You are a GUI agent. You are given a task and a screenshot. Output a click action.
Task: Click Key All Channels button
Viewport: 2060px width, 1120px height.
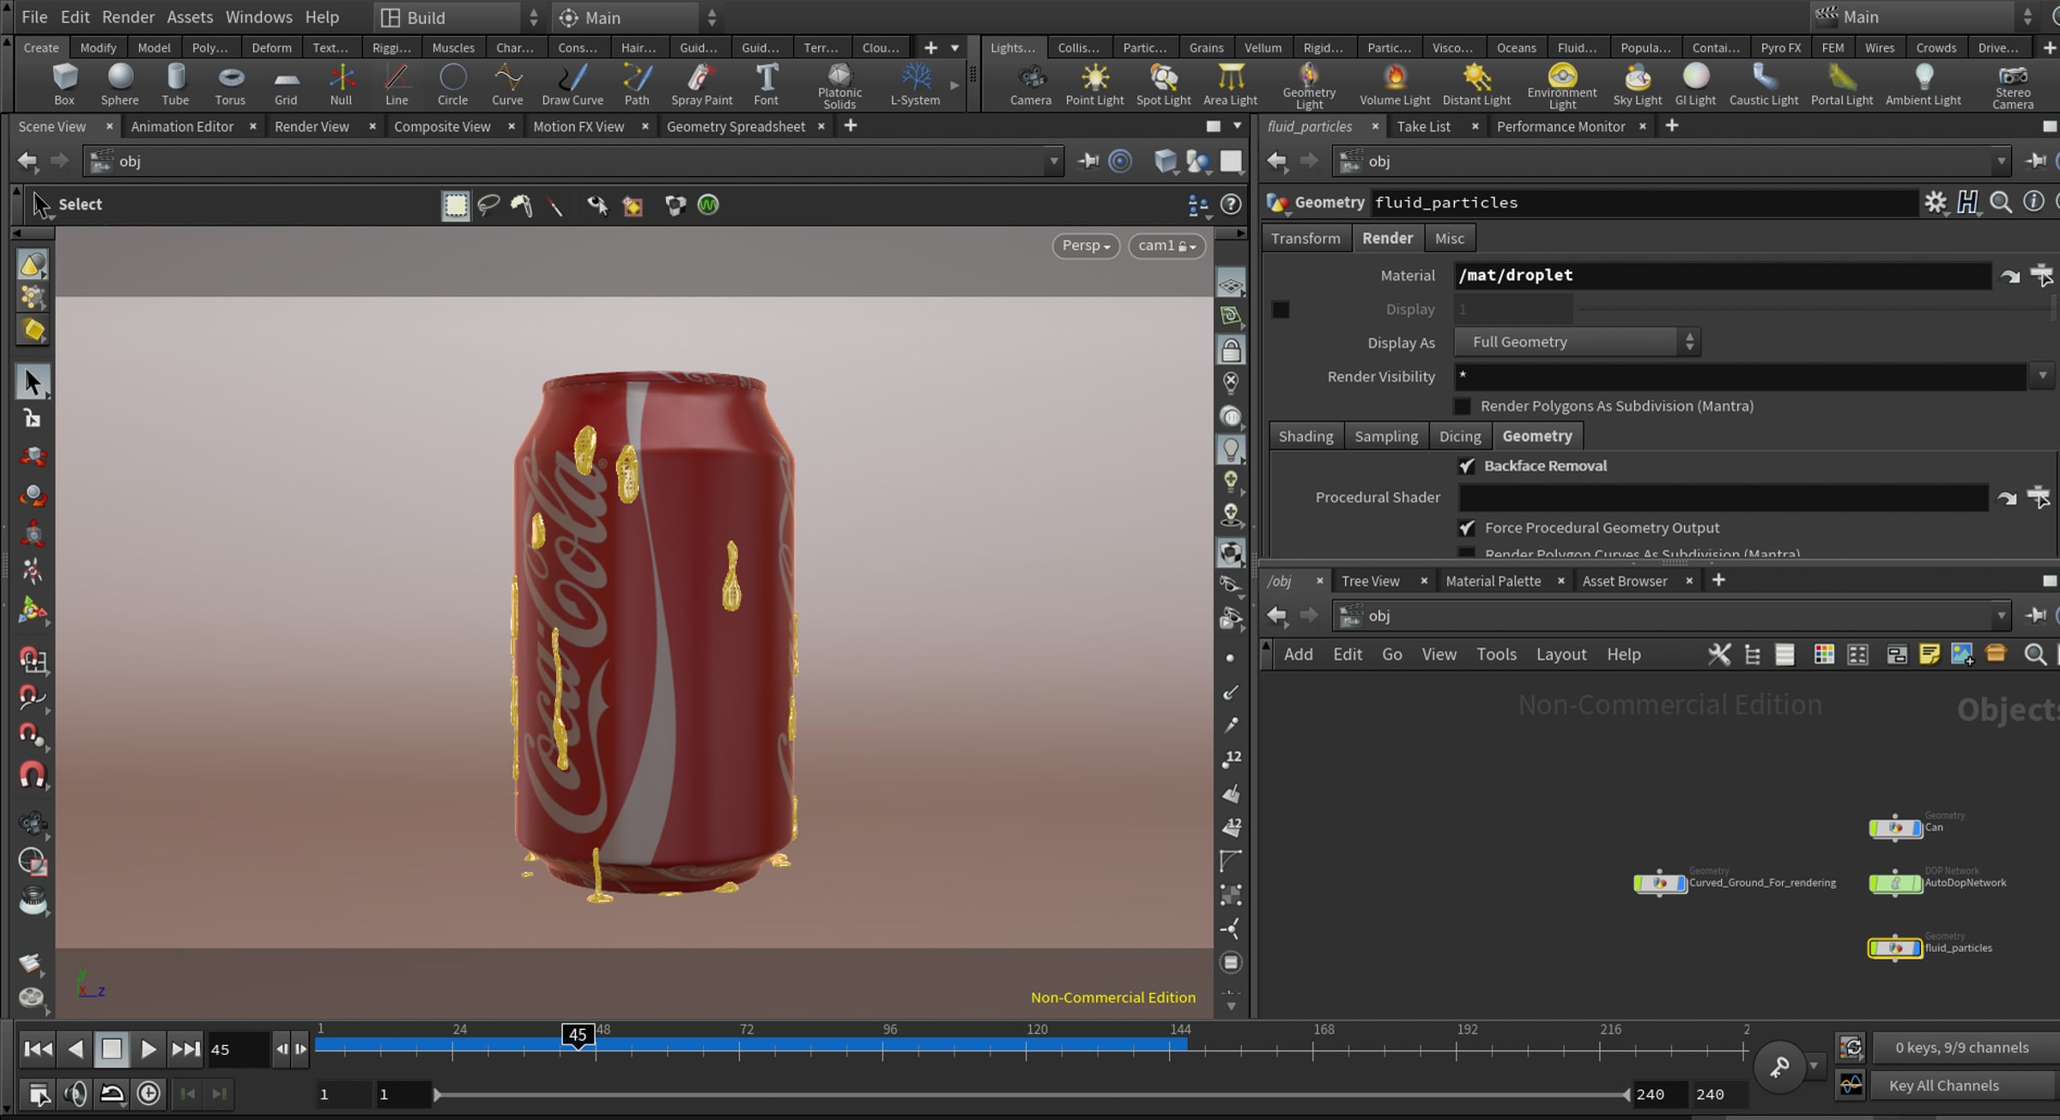point(1943,1086)
